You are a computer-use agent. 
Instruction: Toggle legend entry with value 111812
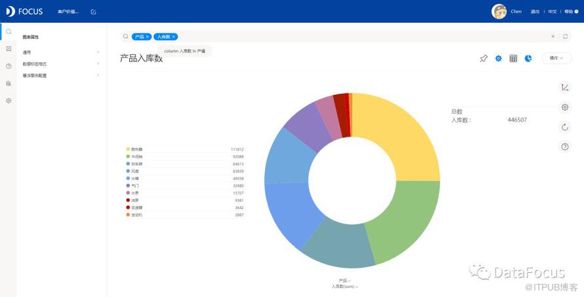point(185,149)
